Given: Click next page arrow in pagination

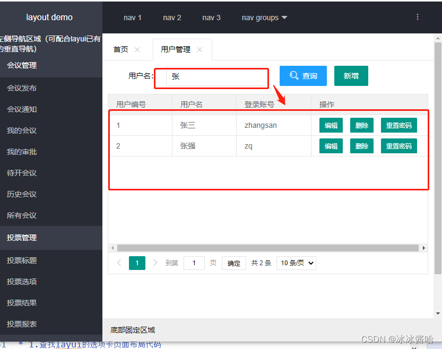Looking at the screenshot, I should [155, 263].
